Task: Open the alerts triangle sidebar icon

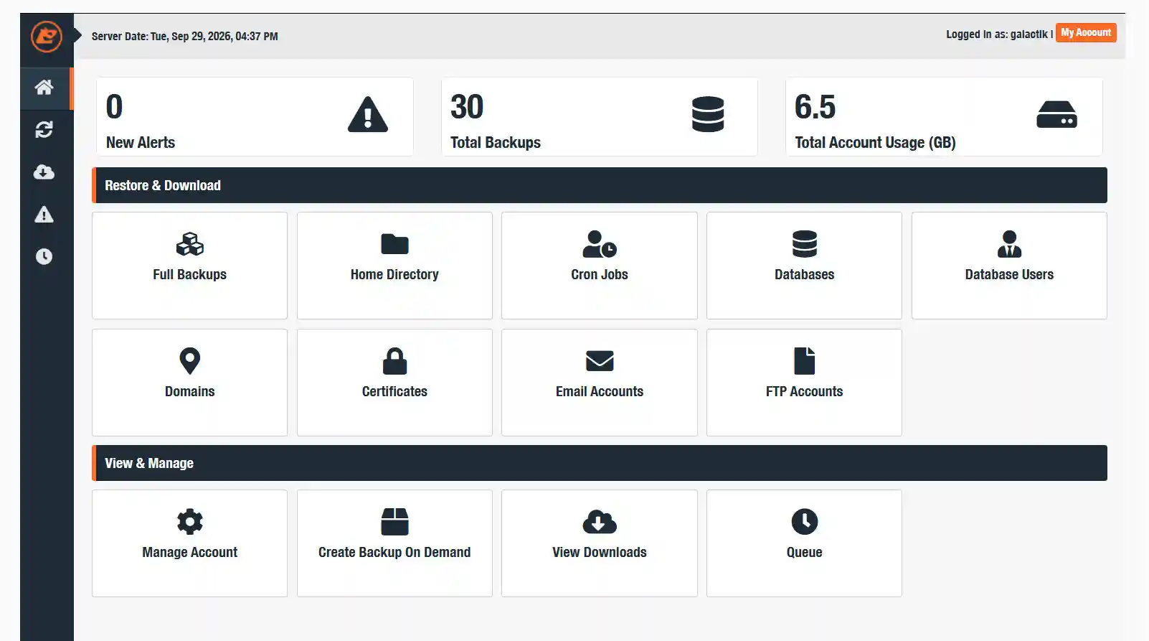Action: click(x=44, y=215)
